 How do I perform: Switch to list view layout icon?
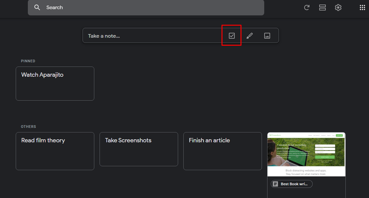click(322, 8)
